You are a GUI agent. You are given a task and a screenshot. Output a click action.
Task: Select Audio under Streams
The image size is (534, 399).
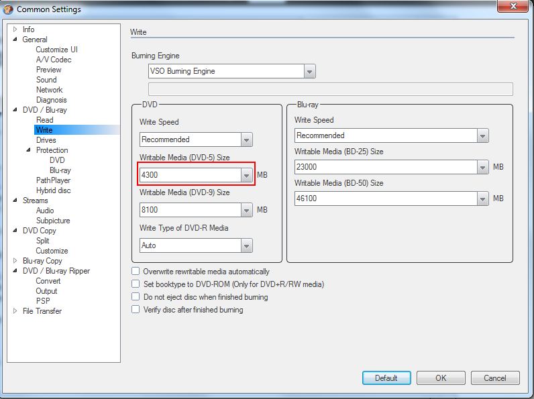(x=45, y=211)
